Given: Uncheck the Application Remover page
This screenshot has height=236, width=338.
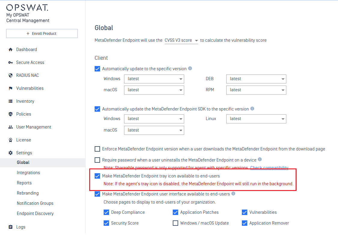Looking at the screenshot, I should pos(245,223).
